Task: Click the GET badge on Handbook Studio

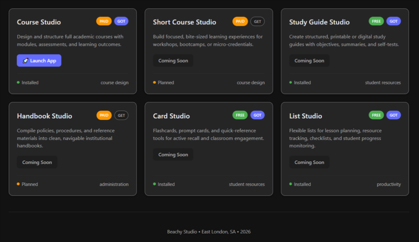Action: (x=121, y=115)
